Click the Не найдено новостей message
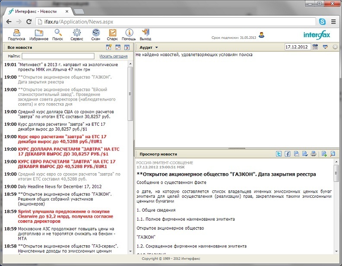The width and height of the screenshot is (342, 266). [x=194, y=54]
